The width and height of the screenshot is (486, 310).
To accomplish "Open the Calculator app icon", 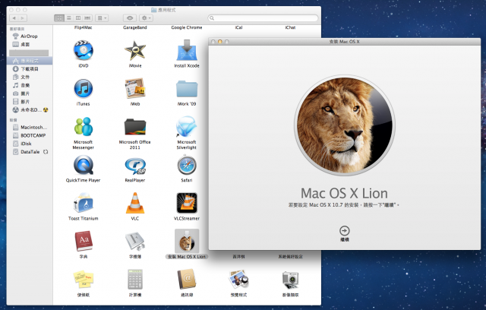I will (x=135, y=279).
